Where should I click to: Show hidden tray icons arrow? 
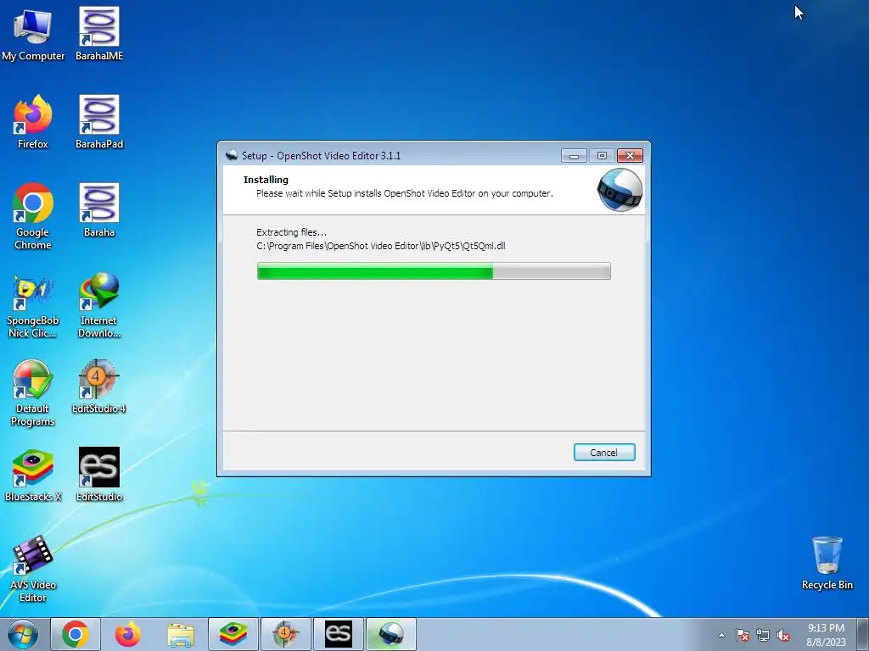point(721,635)
